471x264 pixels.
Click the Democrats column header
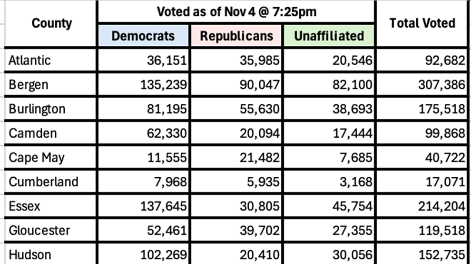pos(143,36)
